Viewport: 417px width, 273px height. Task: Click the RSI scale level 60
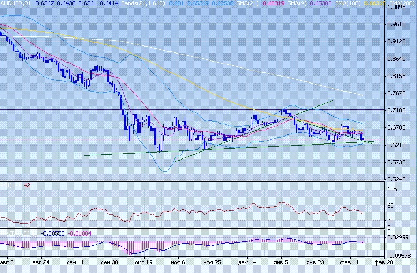click(x=390, y=206)
